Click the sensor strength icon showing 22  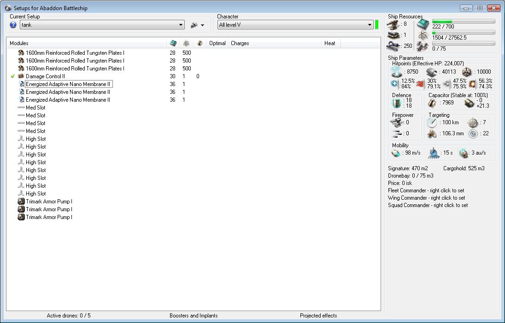click(473, 133)
